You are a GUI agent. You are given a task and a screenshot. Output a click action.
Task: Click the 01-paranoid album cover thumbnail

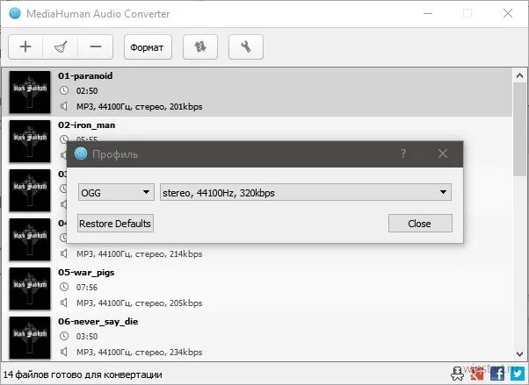pos(30,92)
